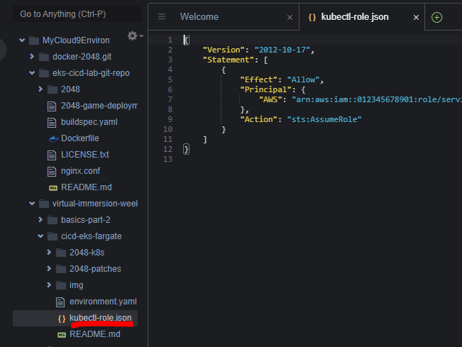Screen dimensions: 462x347
Task: Click the markdown icon of README.md under cicd-eks-fargate
Action: pos(62,335)
